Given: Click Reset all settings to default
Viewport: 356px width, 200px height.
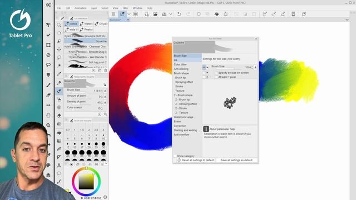Looking at the screenshot, I should coord(196,160).
